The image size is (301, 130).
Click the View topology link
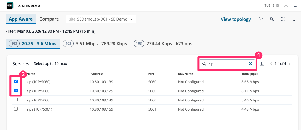click(x=236, y=19)
